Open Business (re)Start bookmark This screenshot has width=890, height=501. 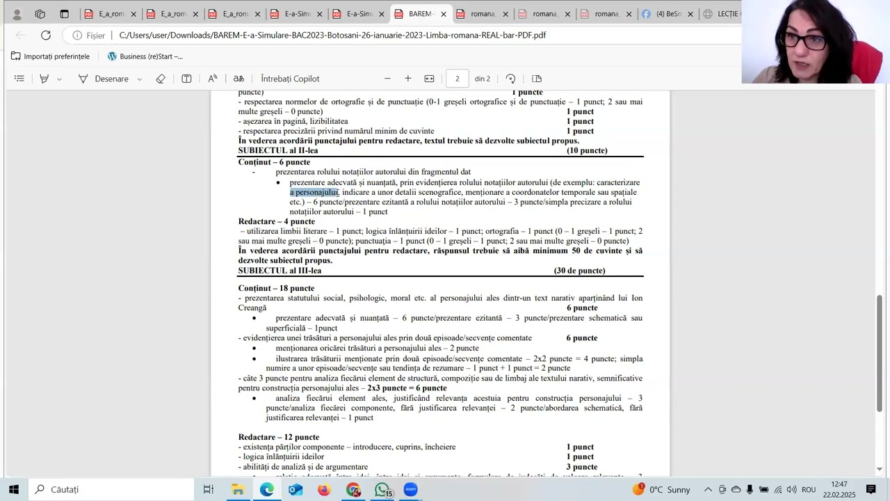click(145, 56)
